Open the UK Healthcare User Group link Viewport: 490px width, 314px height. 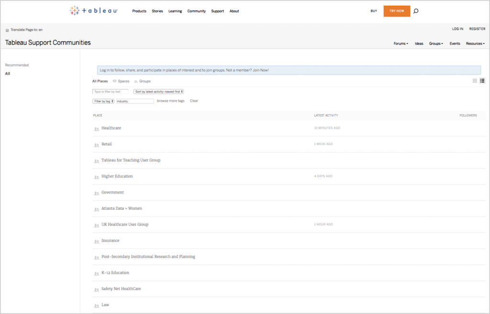pos(125,225)
